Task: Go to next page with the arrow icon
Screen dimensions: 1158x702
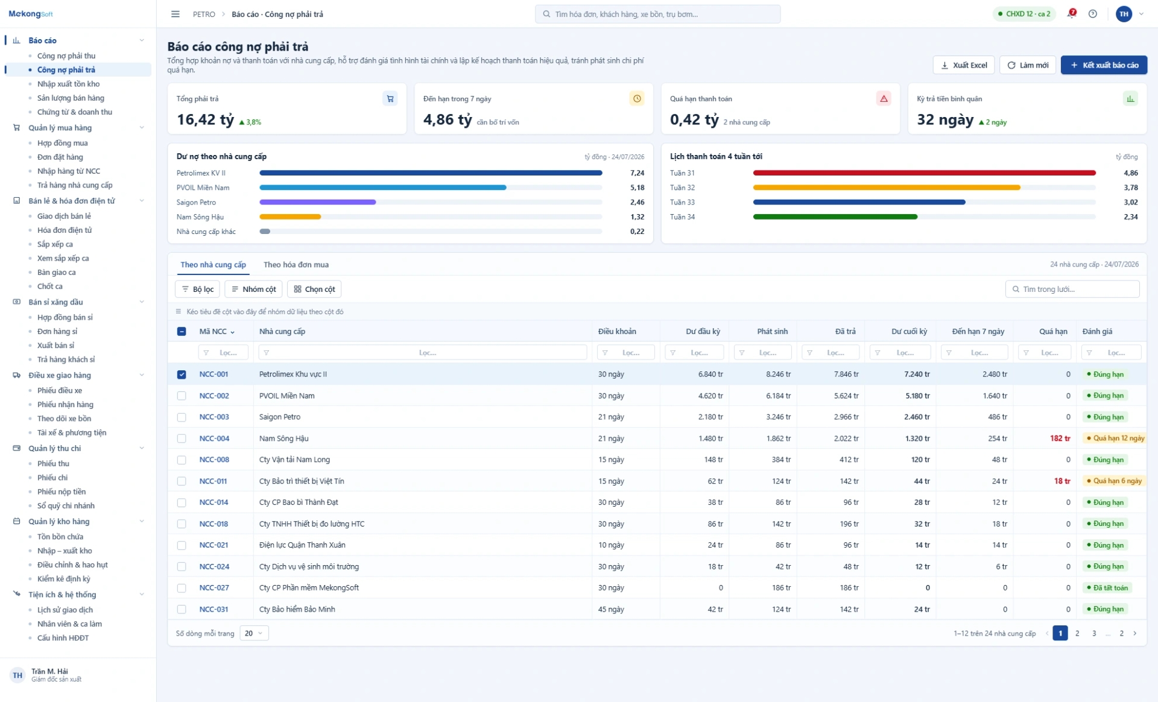Action: pyautogui.click(x=1135, y=633)
